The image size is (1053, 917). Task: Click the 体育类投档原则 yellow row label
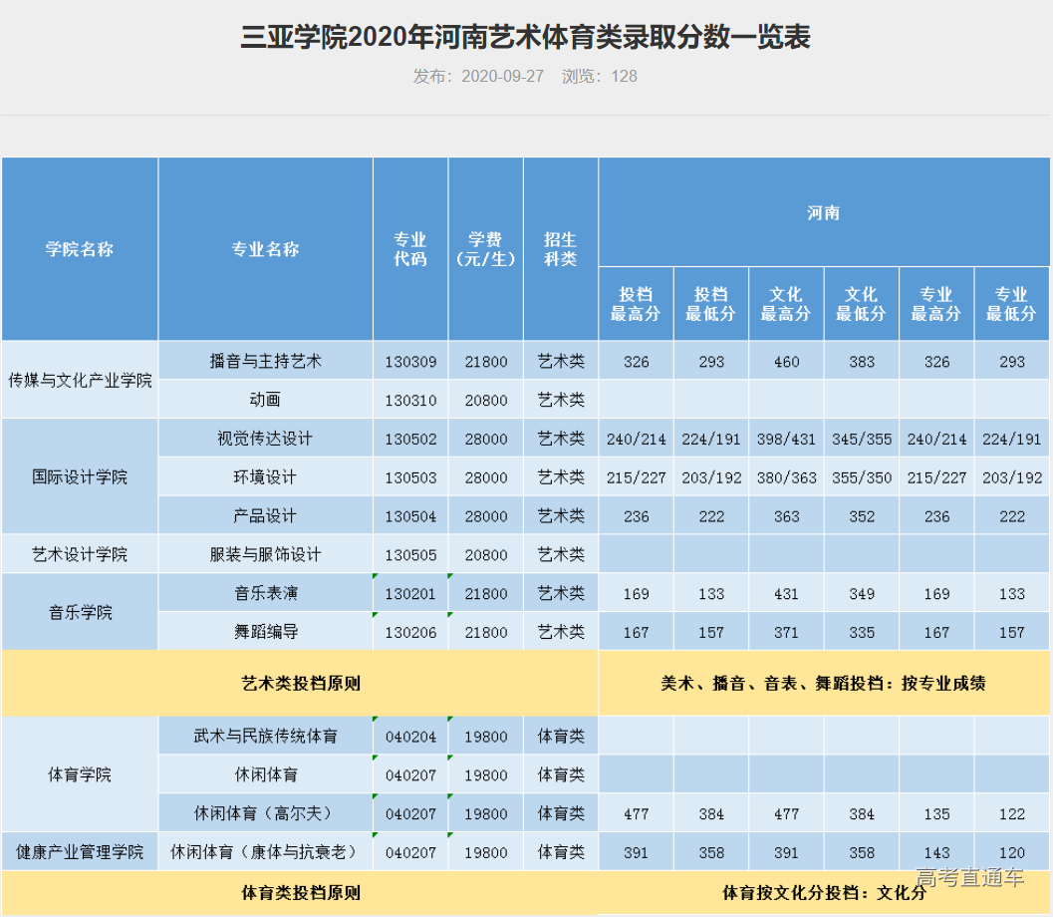(x=301, y=889)
